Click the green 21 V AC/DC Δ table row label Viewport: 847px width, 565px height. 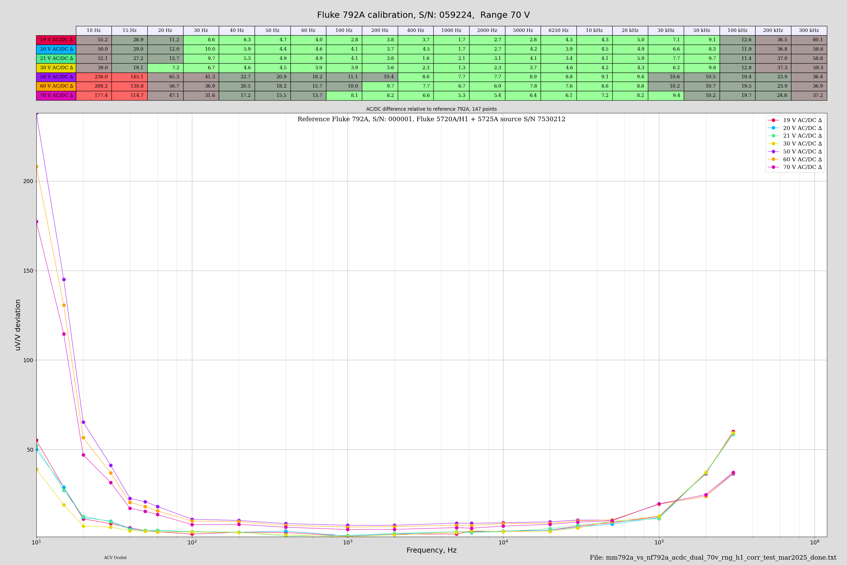pyautogui.click(x=56, y=58)
